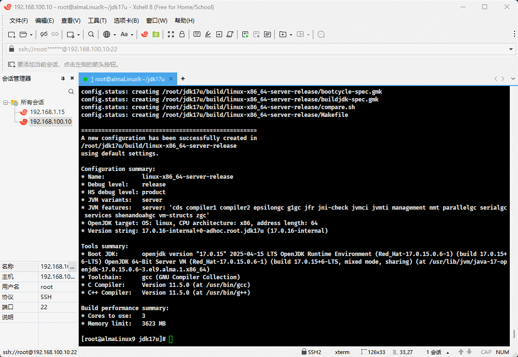Expand the address bar history dropdown
The height and width of the screenshot is (357, 518).
coord(511,49)
